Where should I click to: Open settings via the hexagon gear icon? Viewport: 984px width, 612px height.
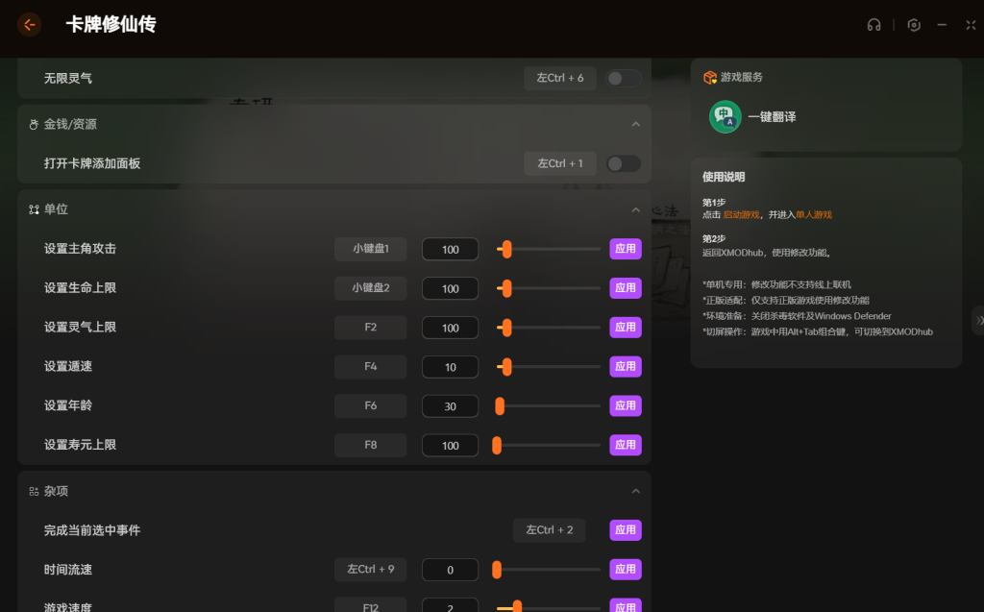click(x=914, y=25)
